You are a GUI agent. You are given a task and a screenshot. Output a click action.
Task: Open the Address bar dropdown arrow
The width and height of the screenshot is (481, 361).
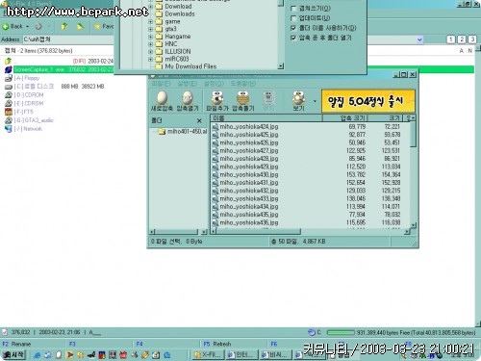pyautogui.click(x=419, y=39)
